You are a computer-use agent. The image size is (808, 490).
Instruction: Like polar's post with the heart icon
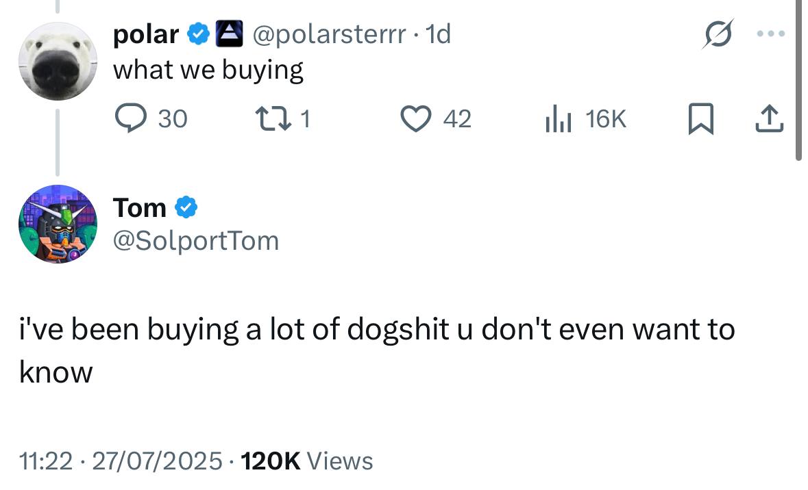pyautogui.click(x=416, y=118)
